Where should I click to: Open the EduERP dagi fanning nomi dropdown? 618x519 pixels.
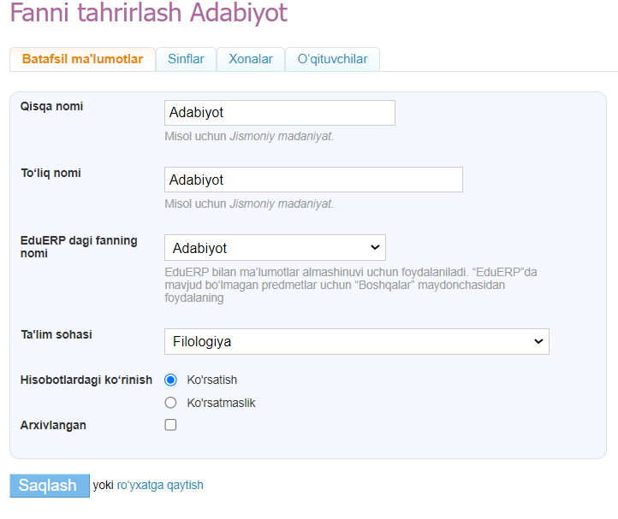(x=274, y=248)
